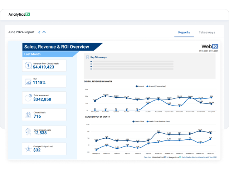The width and height of the screenshot is (229, 169).
Task: Click the Closed Deals lightbulb icon
Action: coord(28,115)
